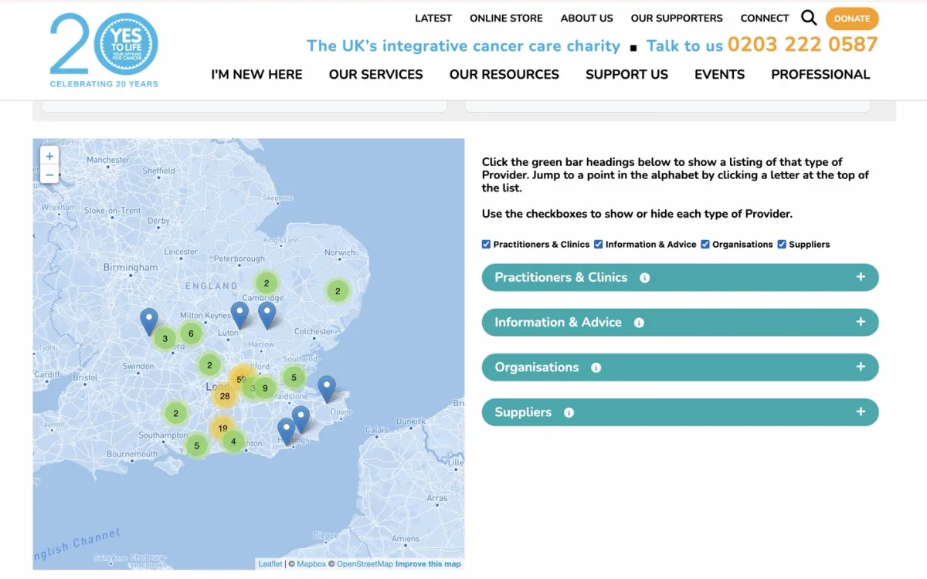Image resolution: width=927 pixels, height=579 pixels.
Task: Open the OpenStreetMap attribution link
Action: (365, 564)
